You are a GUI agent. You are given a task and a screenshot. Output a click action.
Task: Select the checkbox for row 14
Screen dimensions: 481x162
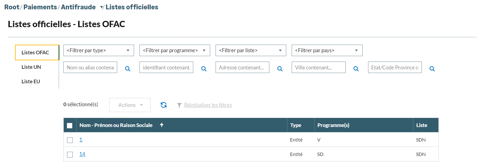[70, 154]
